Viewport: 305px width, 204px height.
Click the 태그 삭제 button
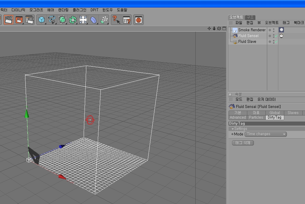[243, 143]
